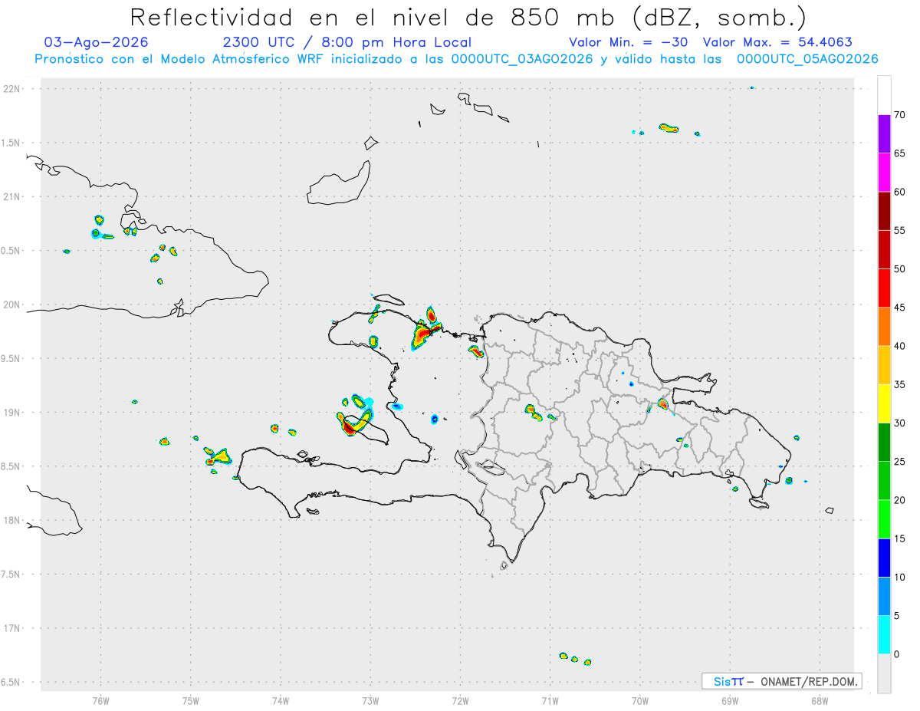Click the '75W' longitude label
This screenshot has height=711, width=920.
(191, 700)
